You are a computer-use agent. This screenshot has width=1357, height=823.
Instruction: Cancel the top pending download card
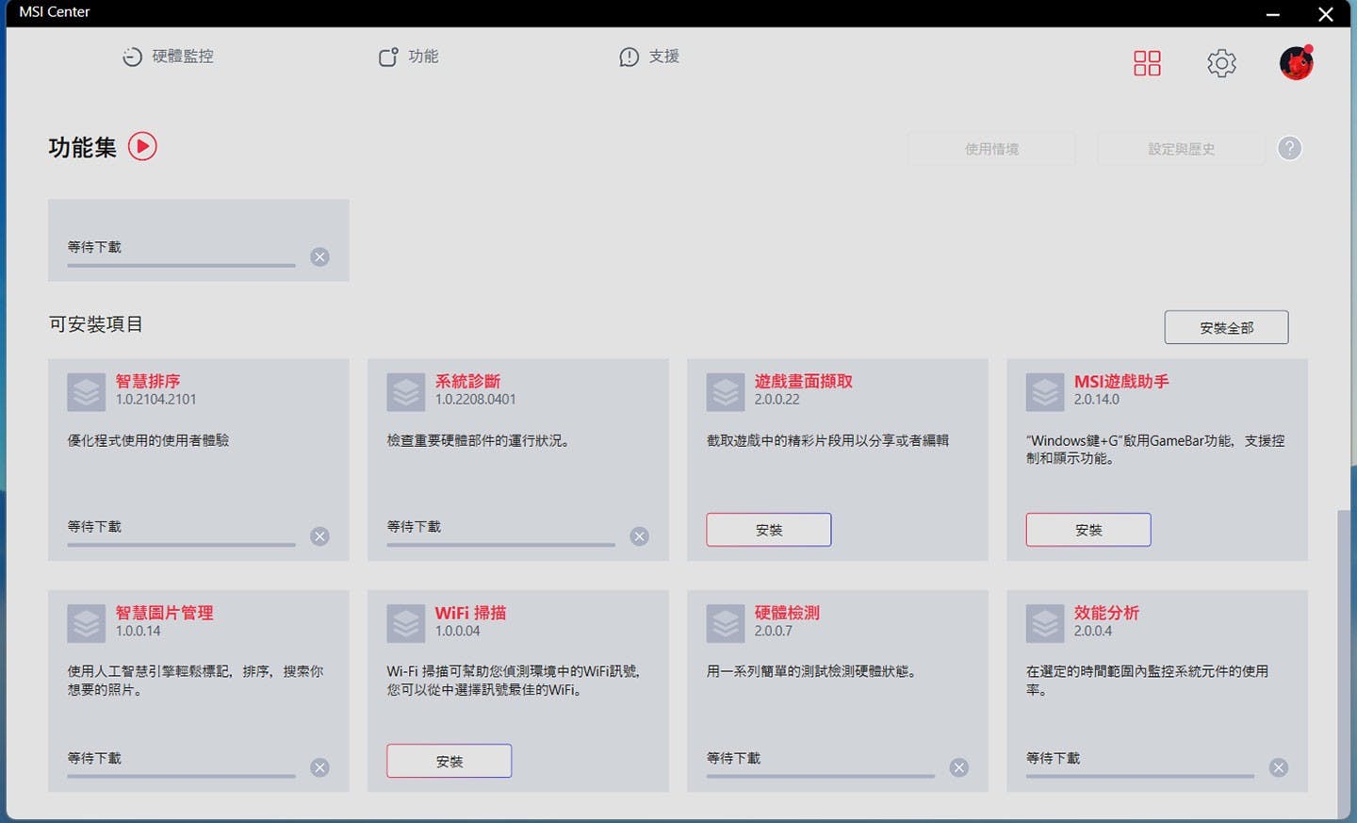point(320,257)
